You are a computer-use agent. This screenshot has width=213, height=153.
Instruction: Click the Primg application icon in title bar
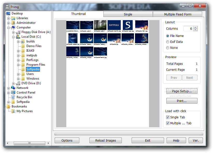(x=7, y=7)
